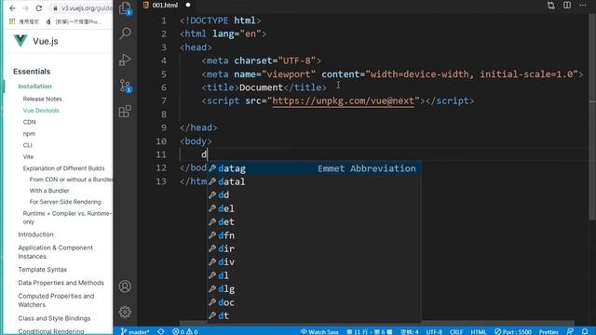
Task: Open the Search view in activity bar
Action: pyautogui.click(x=125, y=33)
